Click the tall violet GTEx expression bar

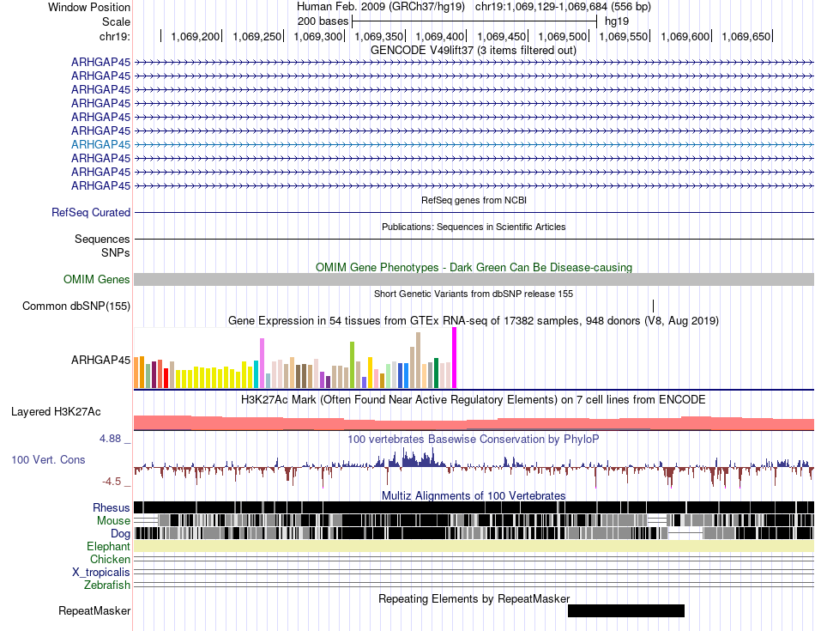(262, 363)
